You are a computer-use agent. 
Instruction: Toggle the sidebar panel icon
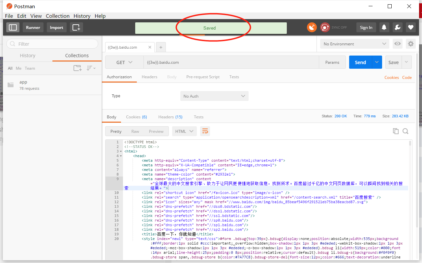click(13, 28)
